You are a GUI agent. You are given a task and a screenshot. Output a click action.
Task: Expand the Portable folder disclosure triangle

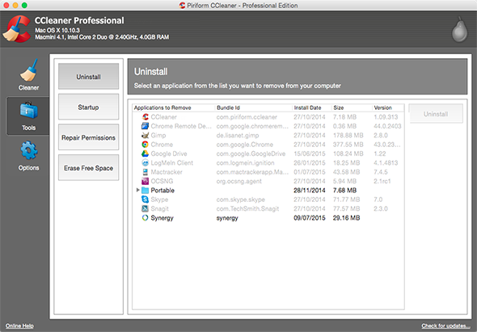click(137, 190)
